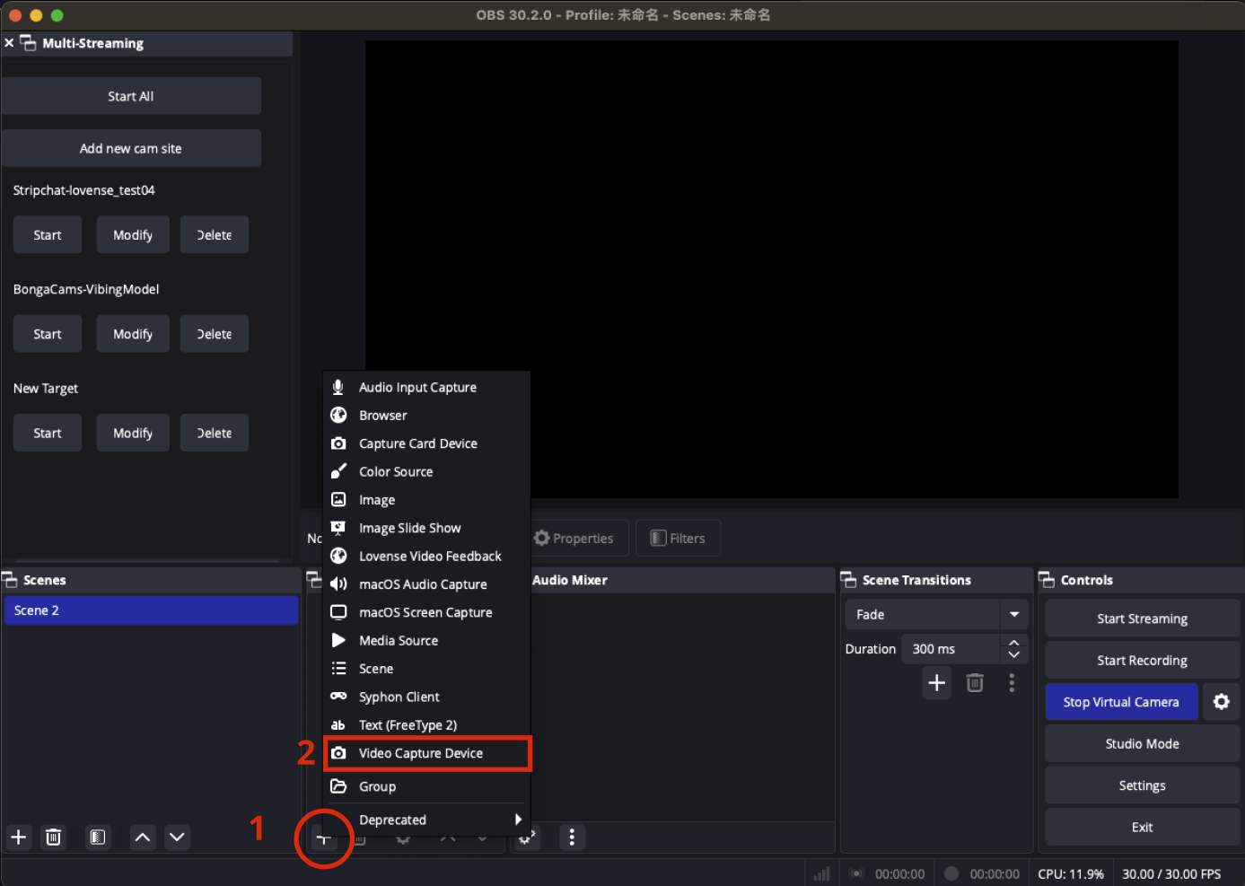Viewport: 1245px width, 886px height.
Task: Select Video Capture Device from the sources menu
Action: coord(420,753)
